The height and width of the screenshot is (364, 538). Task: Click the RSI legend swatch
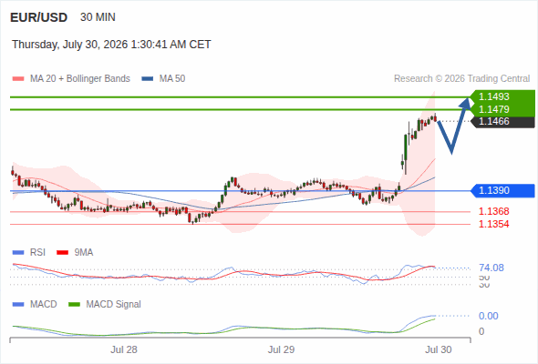[18, 253]
